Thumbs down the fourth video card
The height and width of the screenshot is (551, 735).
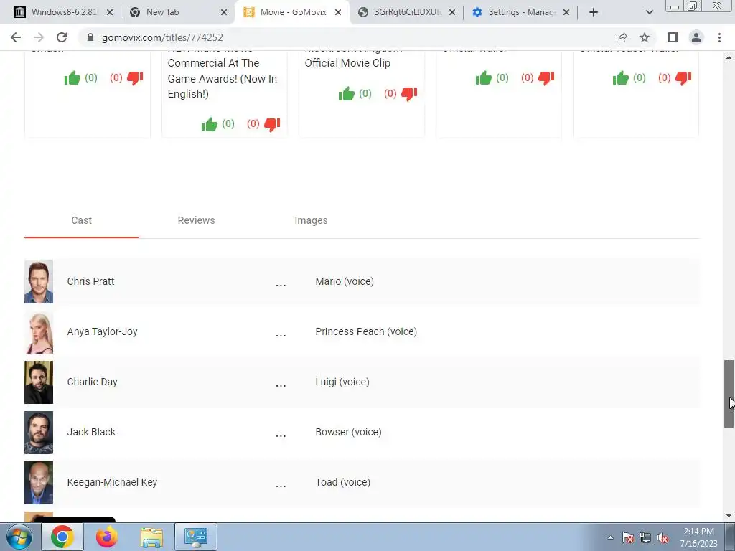point(546,77)
